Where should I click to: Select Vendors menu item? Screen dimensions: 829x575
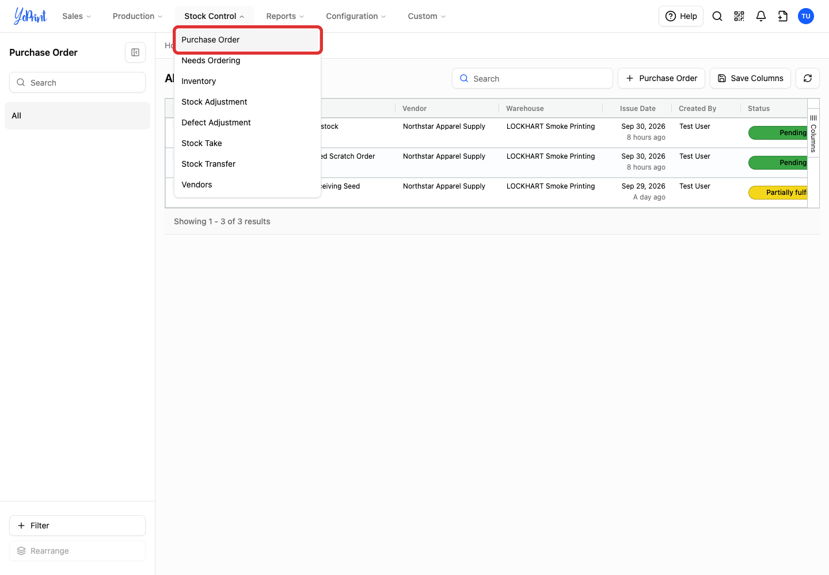[248, 185]
